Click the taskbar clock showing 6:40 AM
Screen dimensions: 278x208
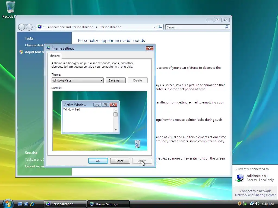[267, 204]
